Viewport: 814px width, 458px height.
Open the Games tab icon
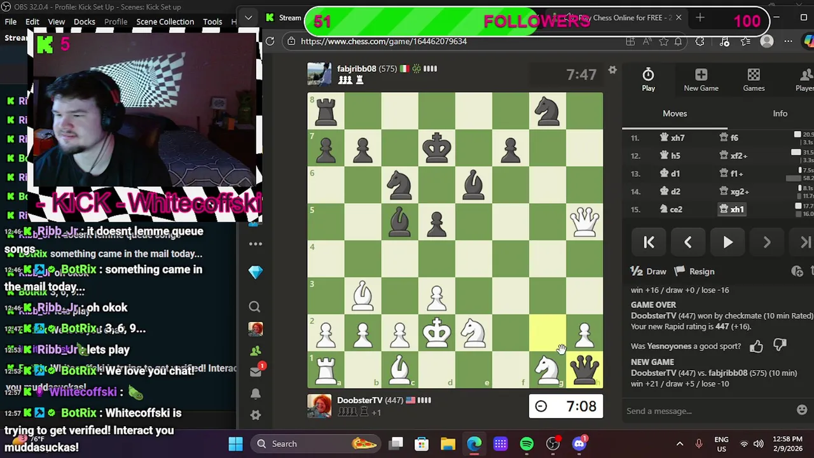pyautogui.click(x=754, y=80)
